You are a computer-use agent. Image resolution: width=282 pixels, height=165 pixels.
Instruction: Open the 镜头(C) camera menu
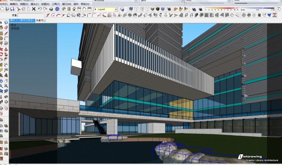tap(35, 4)
